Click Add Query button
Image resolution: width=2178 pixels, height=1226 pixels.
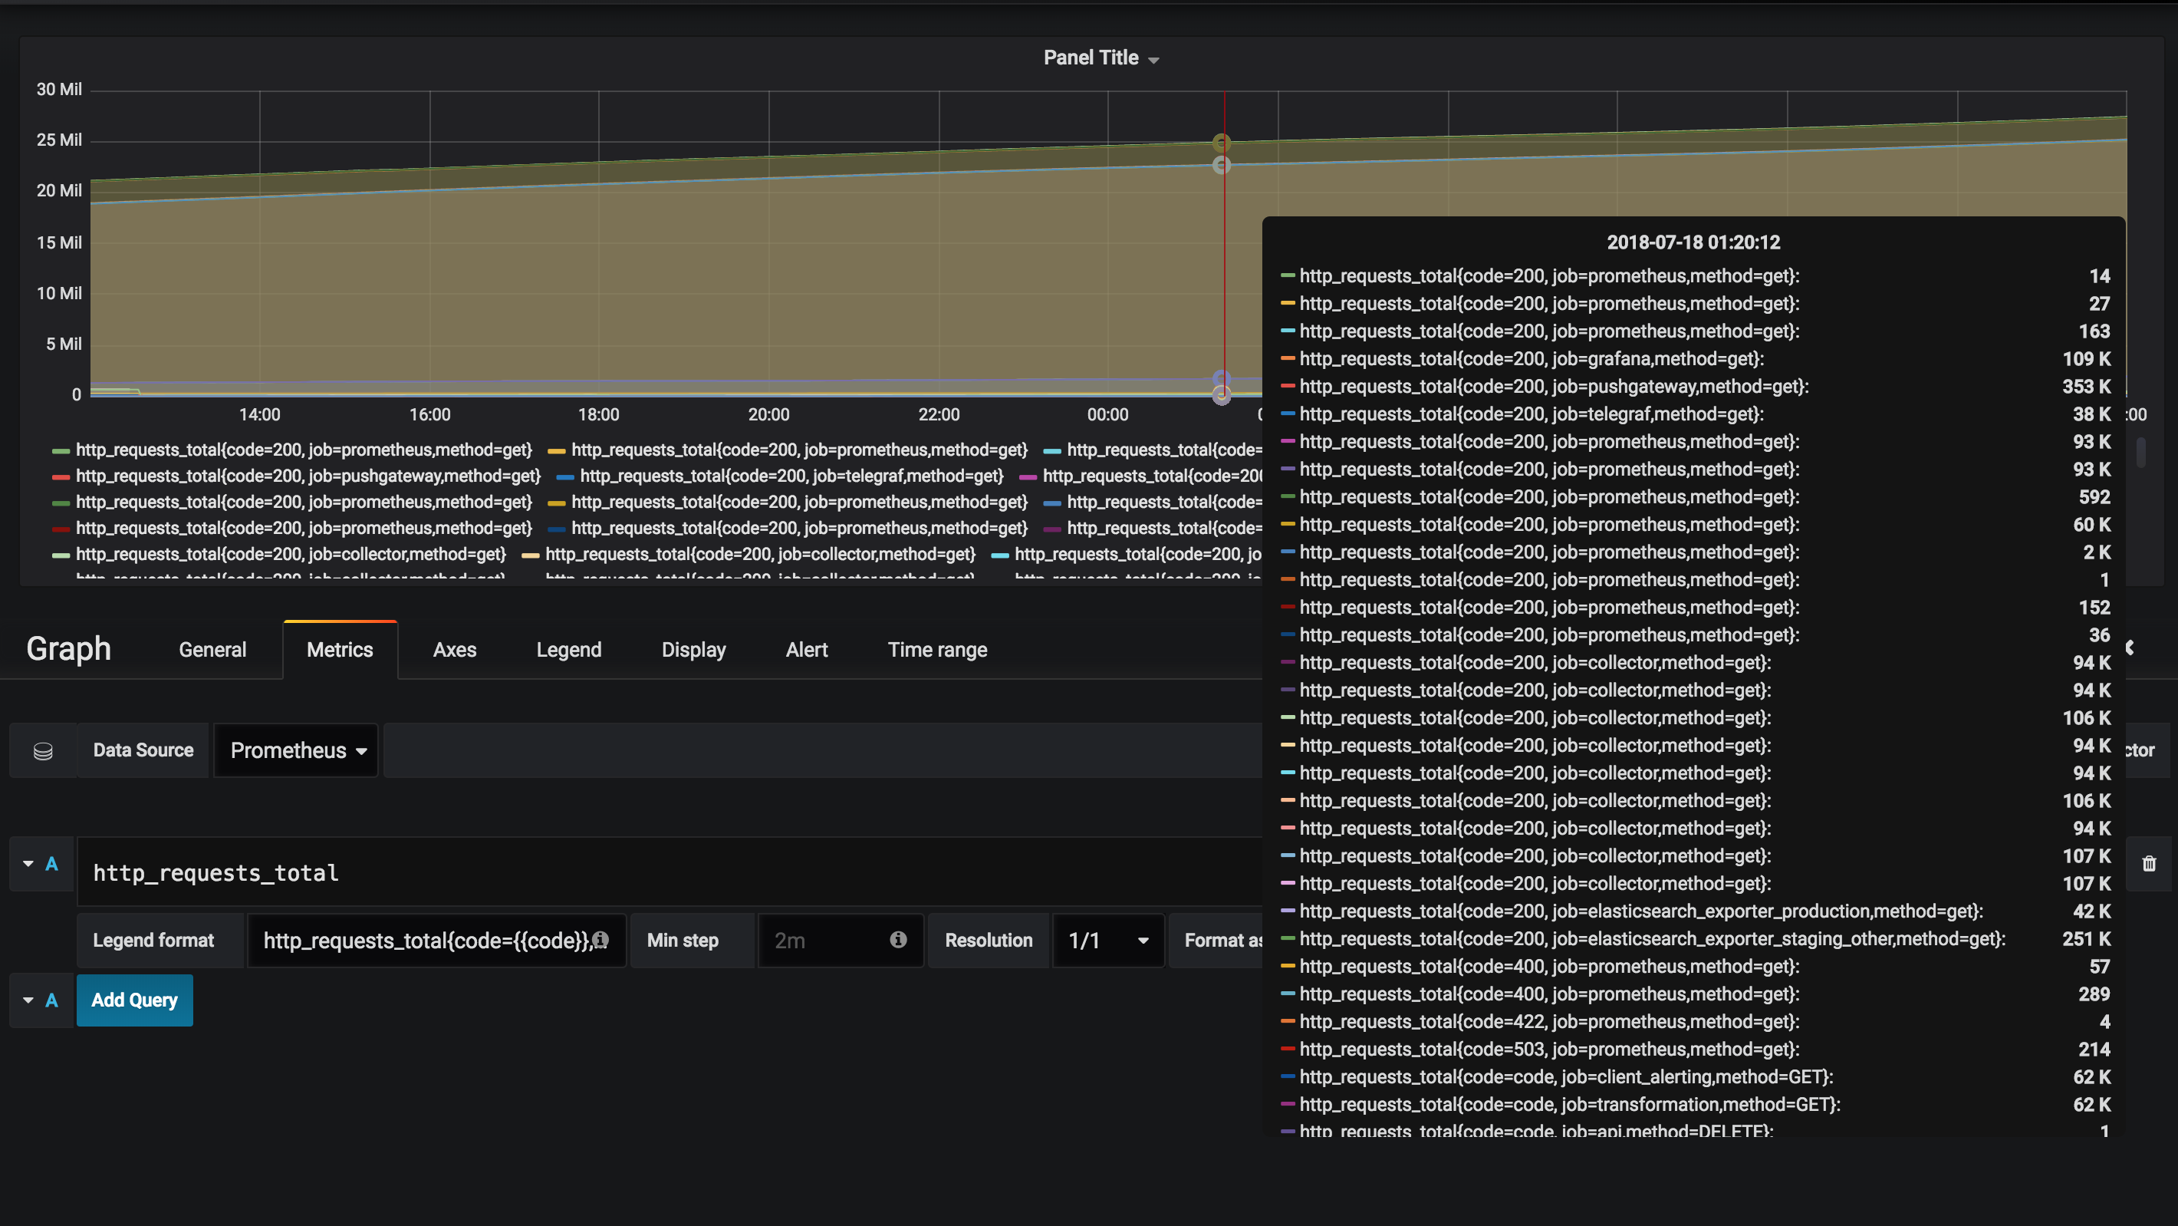pyautogui.click(x=135, y=1000)
